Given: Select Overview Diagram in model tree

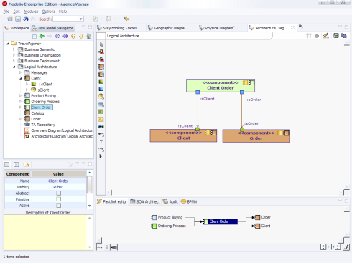Looking at the screenshot, I should [62, 130].
